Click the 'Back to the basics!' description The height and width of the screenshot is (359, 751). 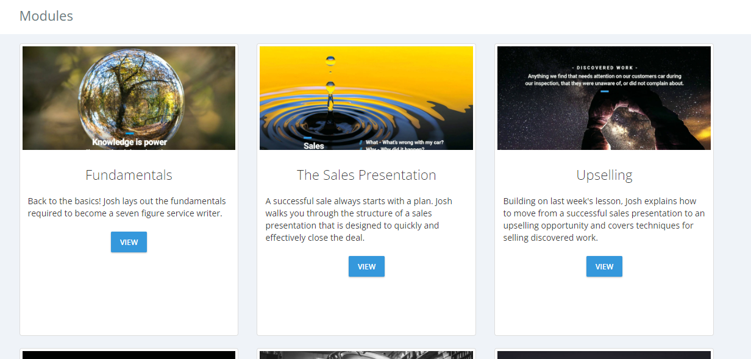tap(127, 207)
